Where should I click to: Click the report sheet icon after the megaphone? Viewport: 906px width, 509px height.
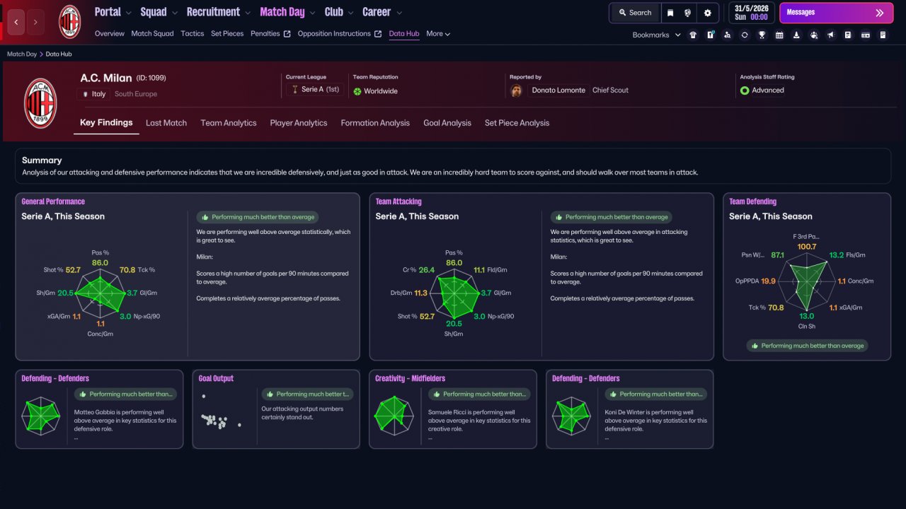tap(848, 35)
